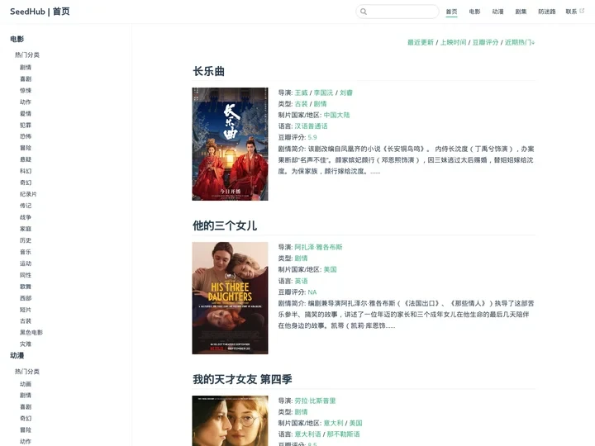The image size is (595, 446).
Task: Click the 意大利语 language link
Action: click(307, 434)
